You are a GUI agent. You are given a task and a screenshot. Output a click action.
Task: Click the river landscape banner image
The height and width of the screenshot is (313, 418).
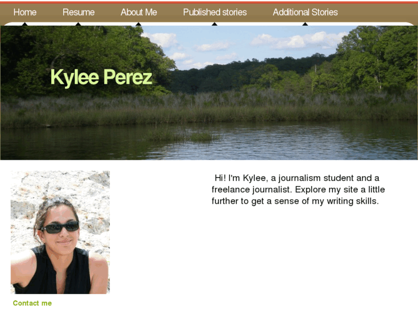point(209,92)
